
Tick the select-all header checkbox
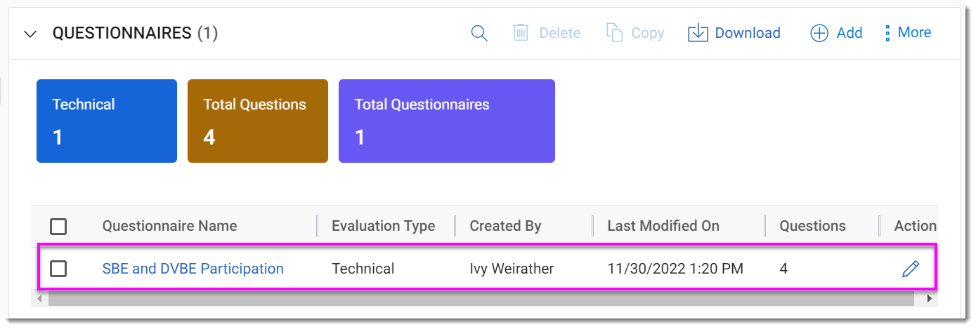coord(58,227)
